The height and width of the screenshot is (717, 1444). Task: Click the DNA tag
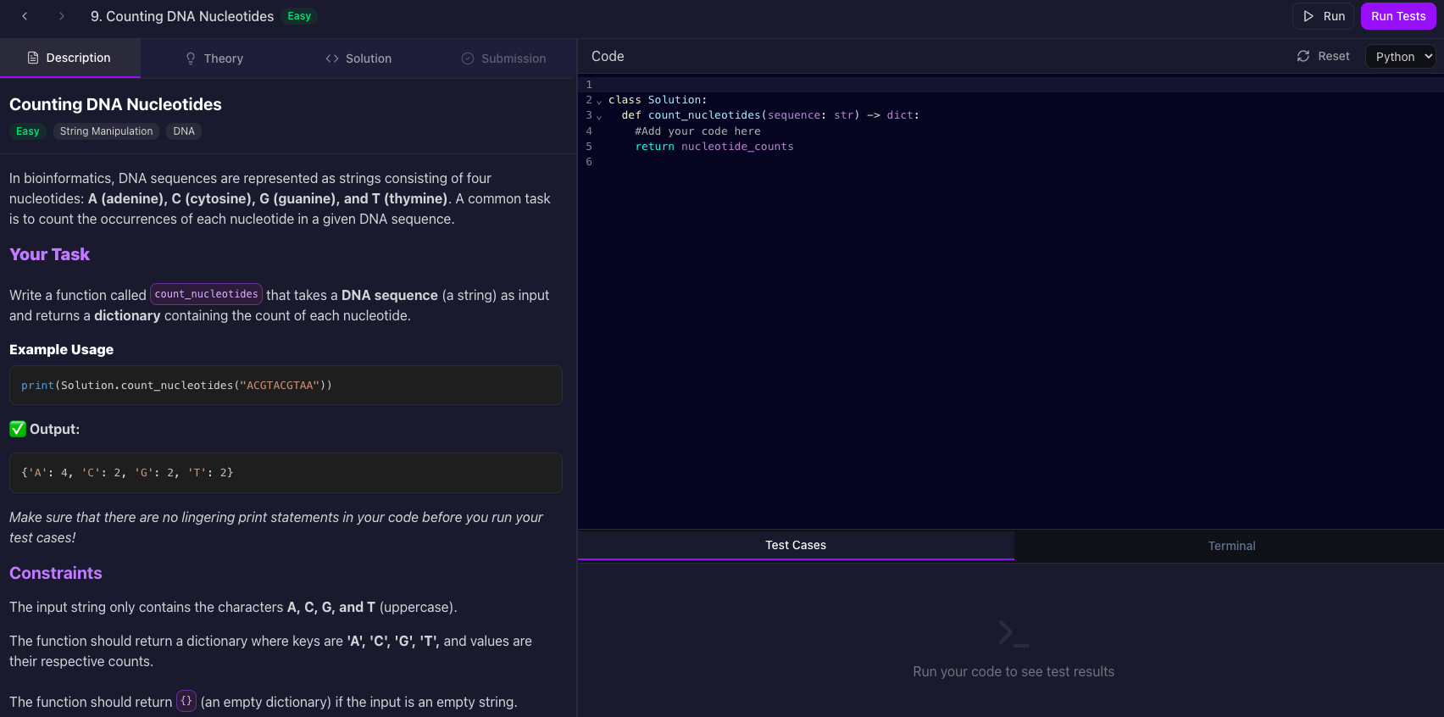184,131
